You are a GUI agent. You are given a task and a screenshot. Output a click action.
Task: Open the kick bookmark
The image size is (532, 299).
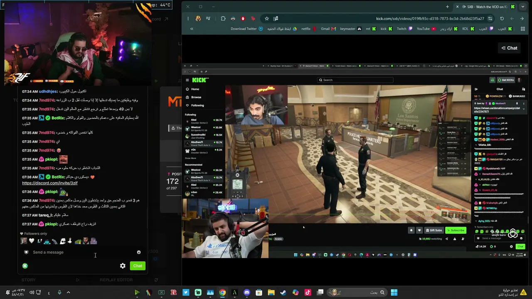(x=386, y=29)
